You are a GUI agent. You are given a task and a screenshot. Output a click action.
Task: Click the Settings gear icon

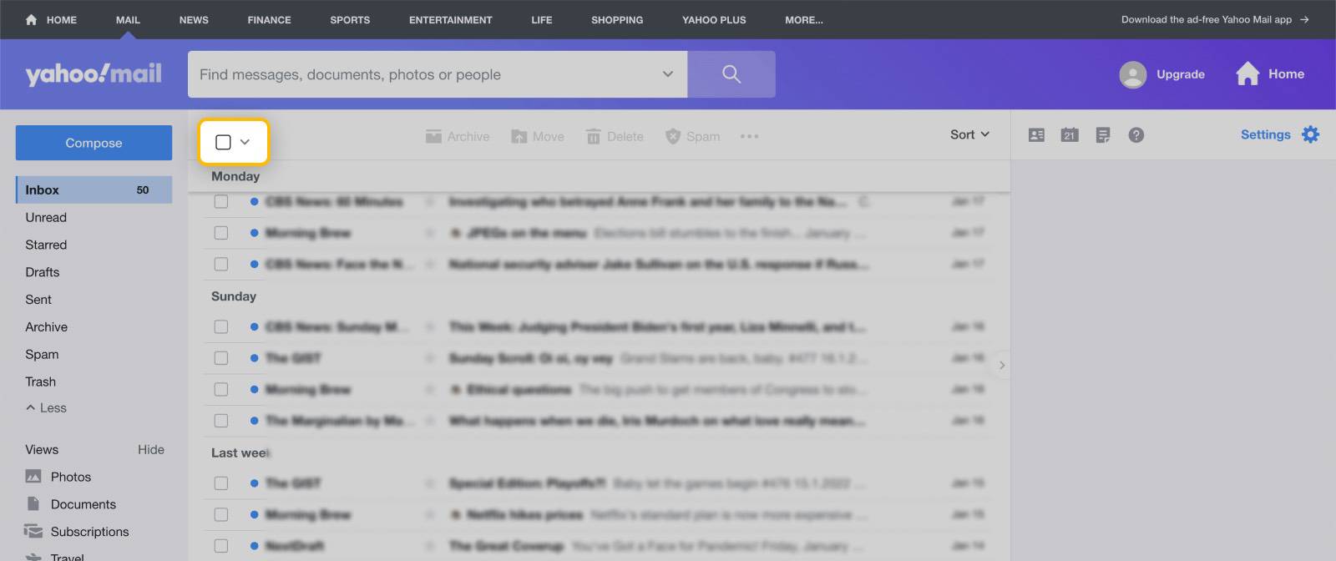click(1311, 134)
